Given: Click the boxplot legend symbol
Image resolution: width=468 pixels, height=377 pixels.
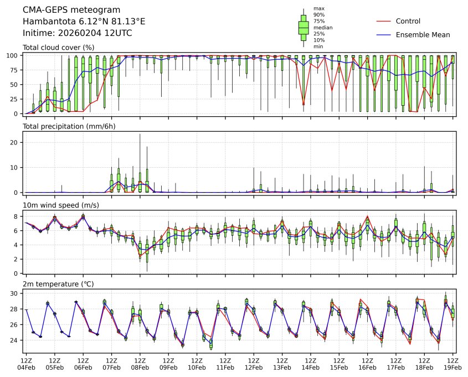Looking at the screenshot, I should (x=304, y=27).
